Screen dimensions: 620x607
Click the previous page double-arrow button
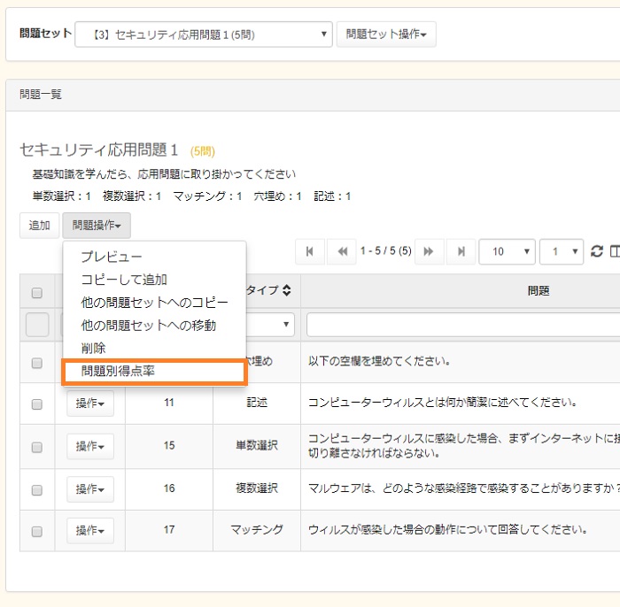point(341,252)
